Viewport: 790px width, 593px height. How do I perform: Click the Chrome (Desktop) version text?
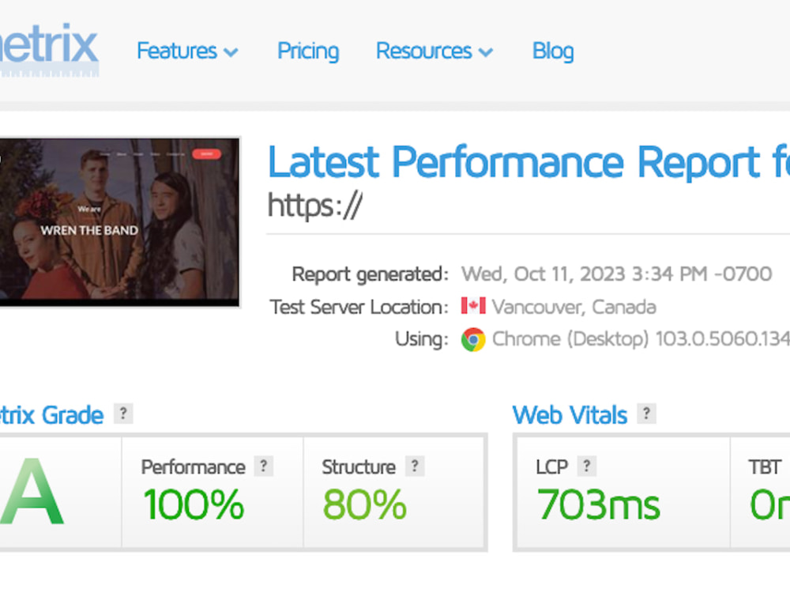pyautogui.click(x=641, y=339)
